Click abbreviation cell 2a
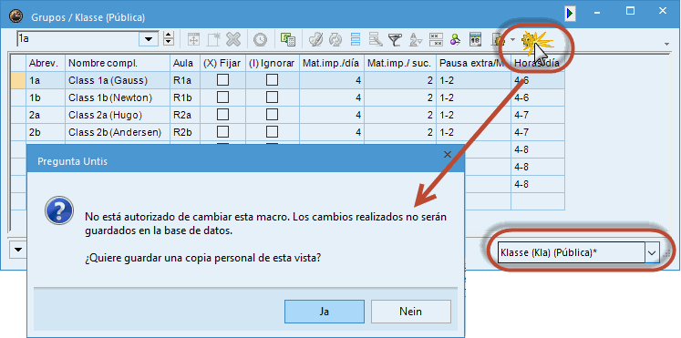The width and height of the screenshot is (681, 338). coord(46,115)
